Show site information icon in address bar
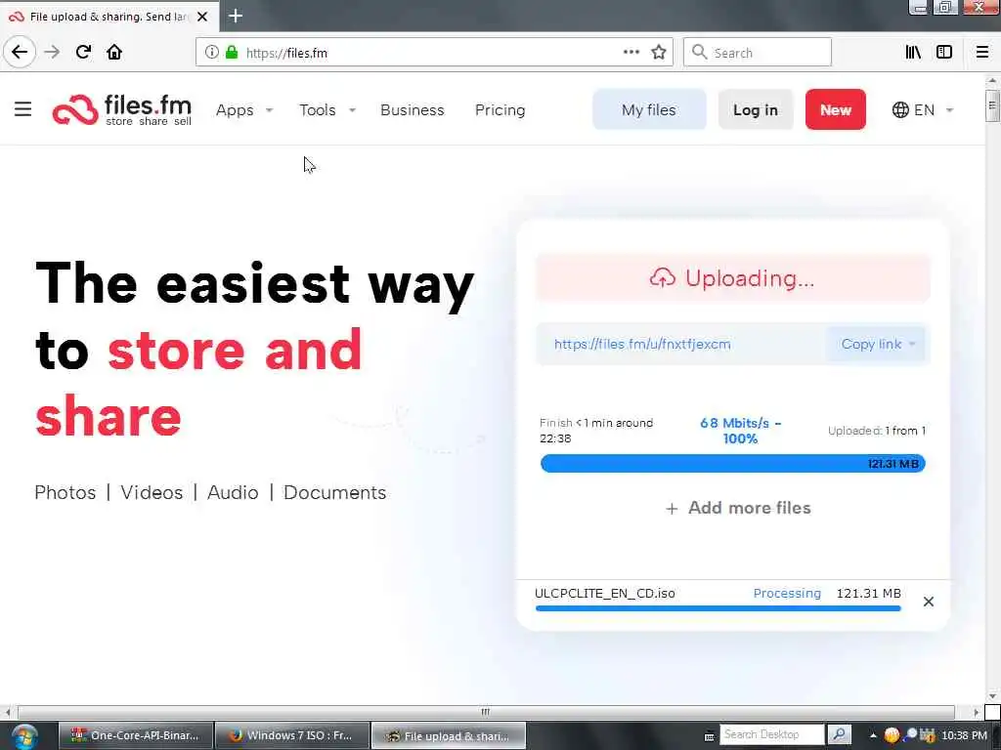This screenshot has width=1001, height=750. coord(211,53)
